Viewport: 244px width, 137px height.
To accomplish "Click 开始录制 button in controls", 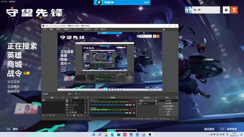I will tap(168, 104).
